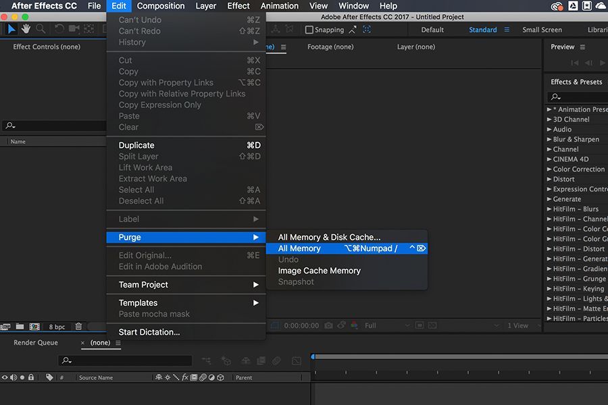Click the Project panel trash icon
The height and width of the screenshot is (405, 608).
coord(78,327)
